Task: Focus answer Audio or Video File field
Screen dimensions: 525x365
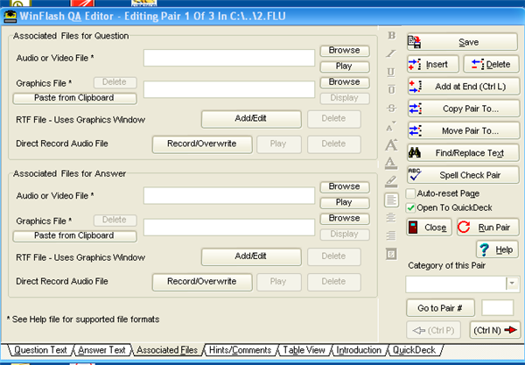Action: [229, 195]
